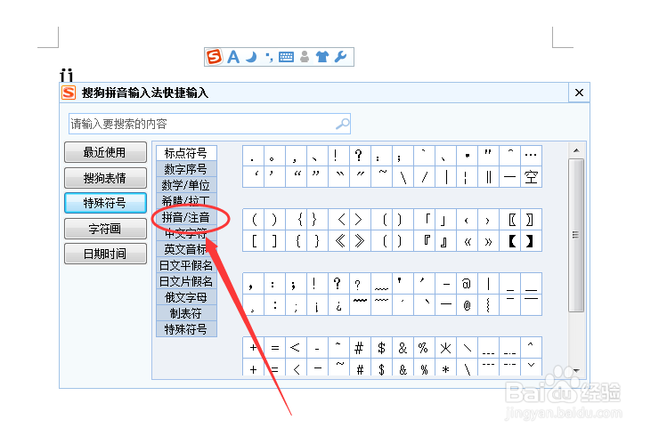Toggle the punctuation mode icon on the Sogou toolbar
659x436 pixels.
pyautogui.click(x=269, y=57)
